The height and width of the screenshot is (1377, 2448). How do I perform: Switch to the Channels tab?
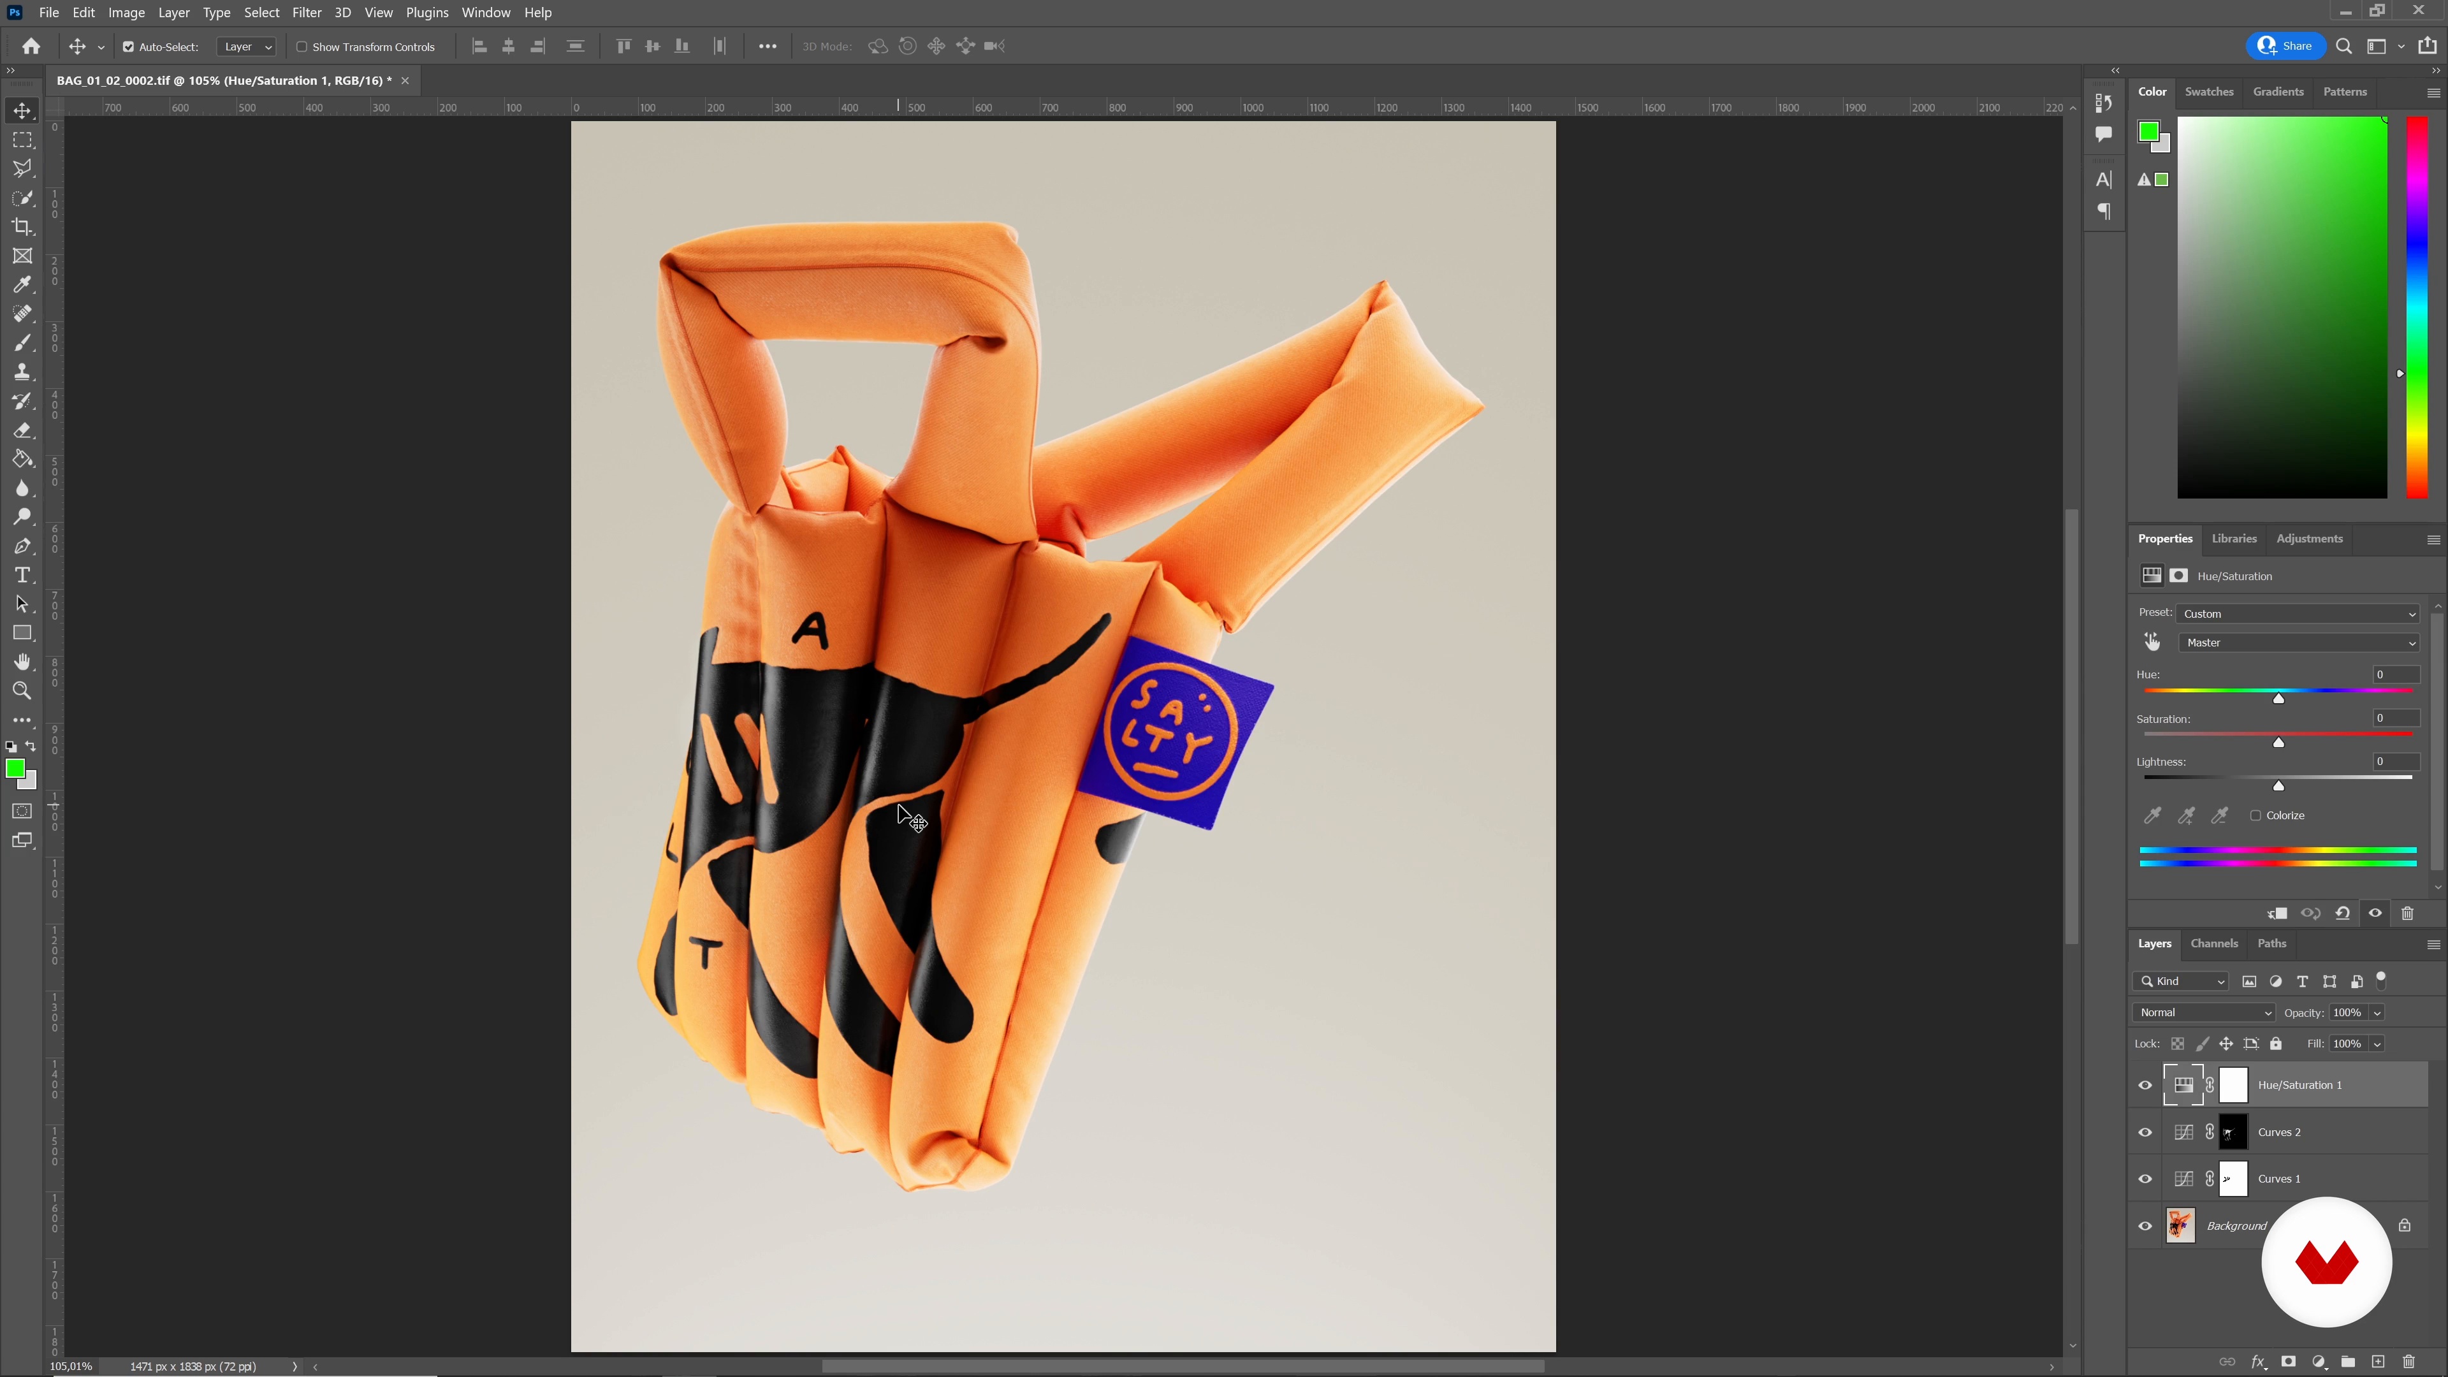(x=2213, y=943)
